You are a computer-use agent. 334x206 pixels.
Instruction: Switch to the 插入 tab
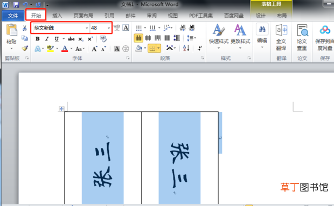click(x=57, y=16)
